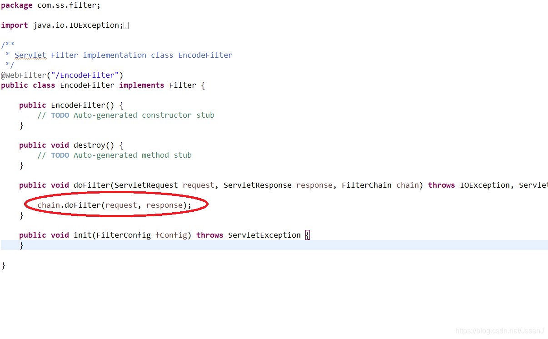Click the opening brace after ServletException
This screenshot has width=548, height=339.
coord(308,235)
